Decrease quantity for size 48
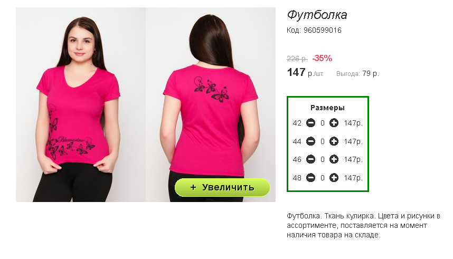Viewport: 453px width, 259px height. point(310,178)
